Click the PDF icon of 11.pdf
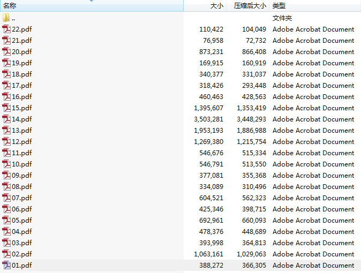This screenshot has height=273, width=361. 6,153
